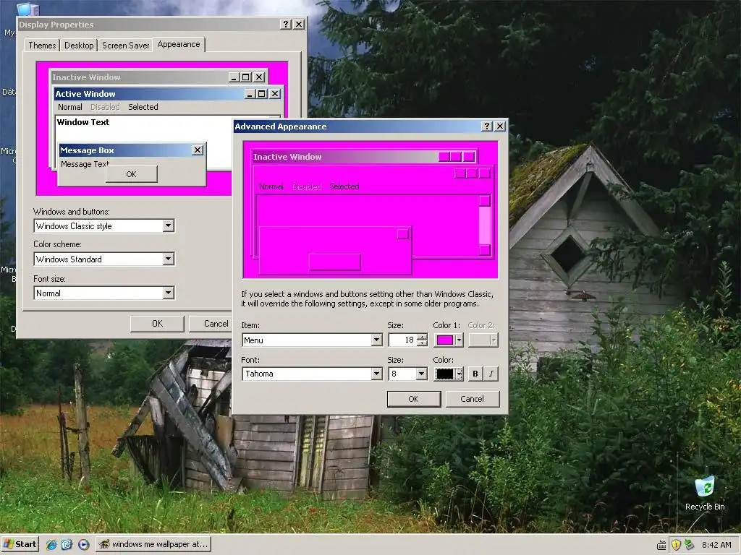Click the yellow security shield tray icon
Screen dimensions: 741x555
[676, 545]
